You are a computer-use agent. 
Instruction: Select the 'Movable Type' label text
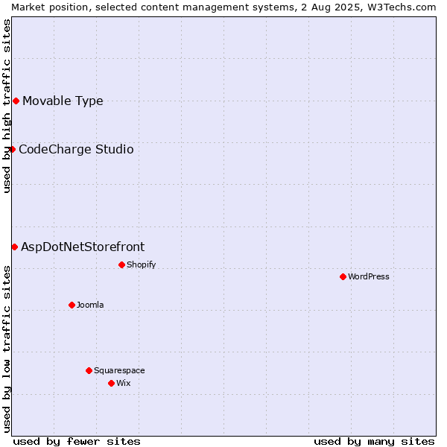click(63, 101)
